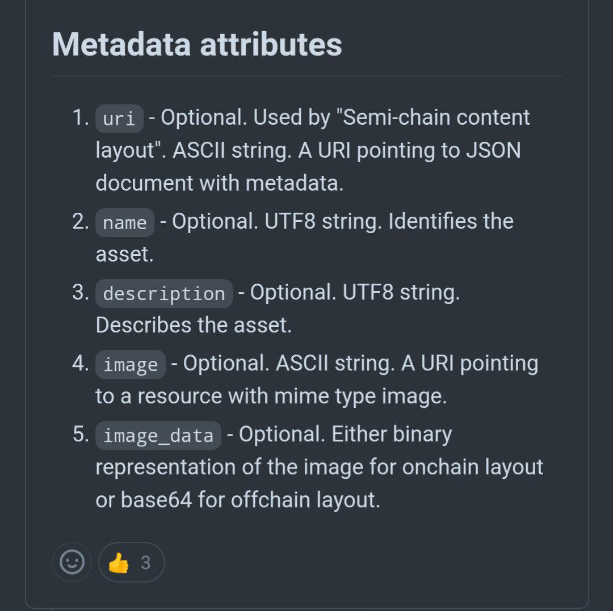613x611 pixels.
Task: Click the text "to a resource with mime type image."
Action: pos(271,396)
